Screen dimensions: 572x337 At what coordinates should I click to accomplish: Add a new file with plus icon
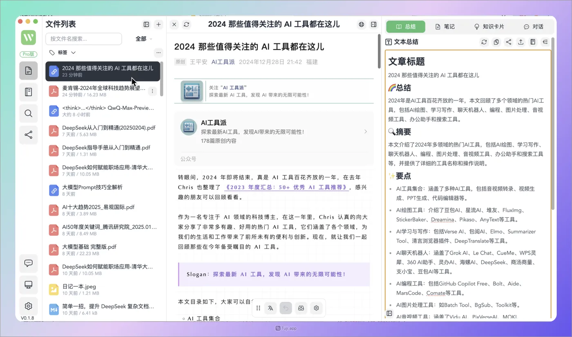[159, 24]
